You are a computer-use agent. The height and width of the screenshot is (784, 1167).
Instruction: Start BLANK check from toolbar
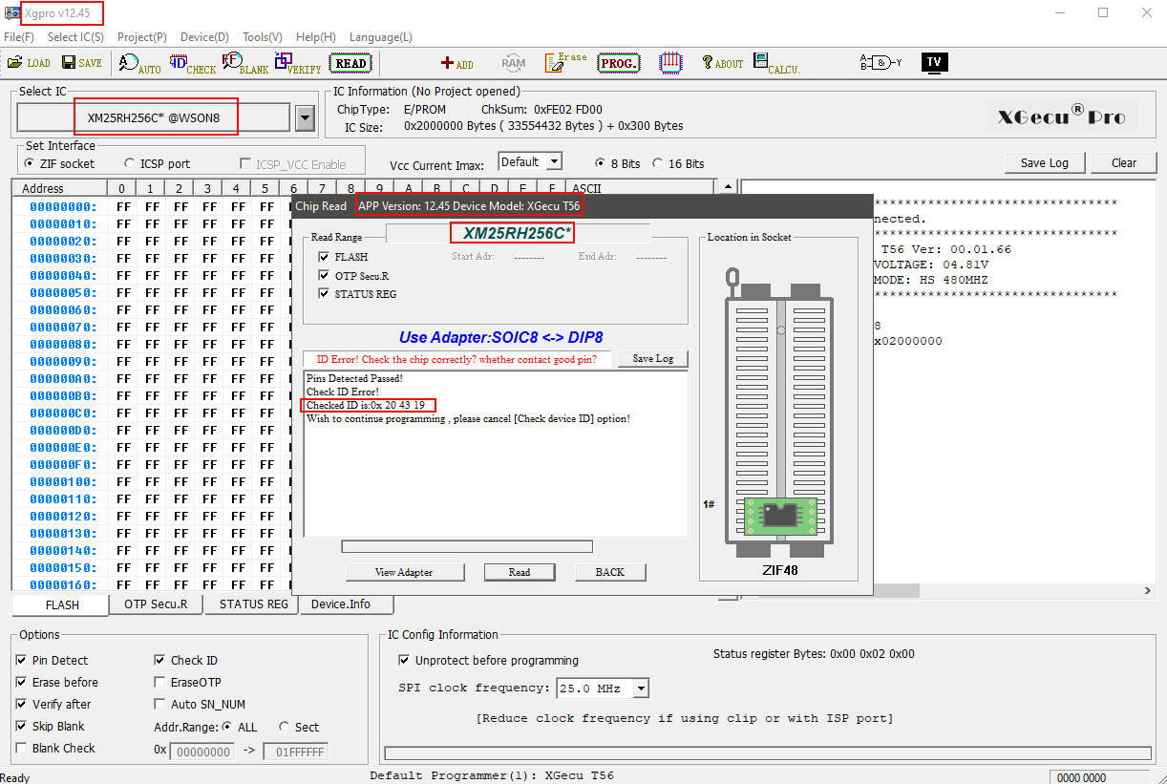[x=245, y=64]
